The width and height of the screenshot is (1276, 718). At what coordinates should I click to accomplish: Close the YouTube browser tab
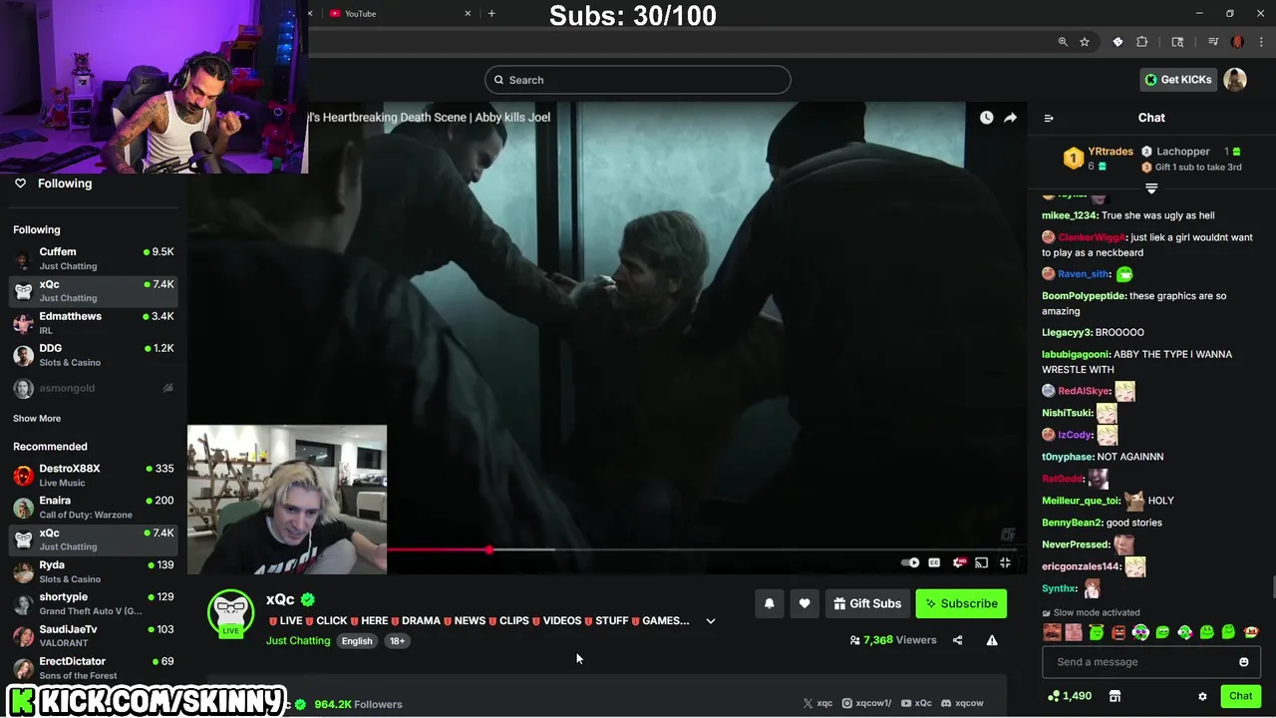coord(468,14)
